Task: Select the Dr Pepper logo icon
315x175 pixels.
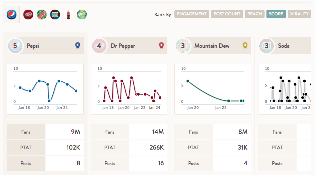Action: pos(28,14)
